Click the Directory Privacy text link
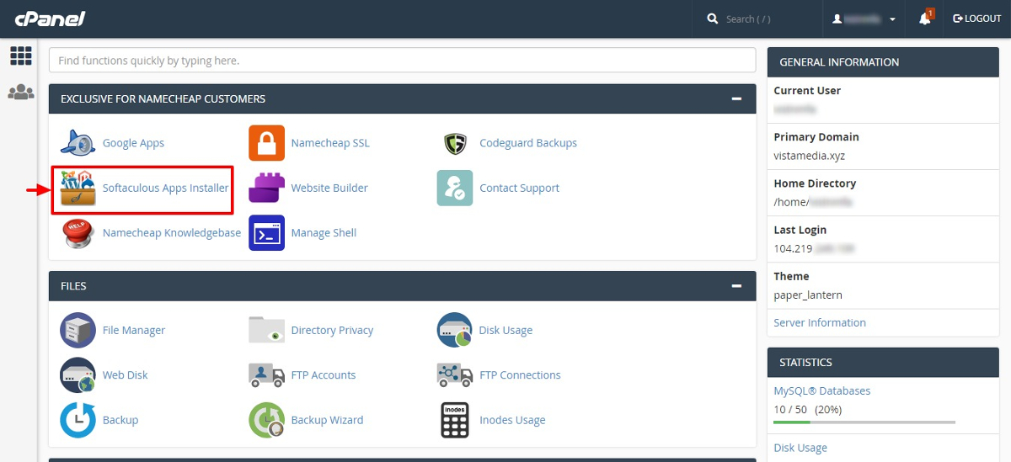Viewport: 1011px width, 462px height. click(332, 330)
